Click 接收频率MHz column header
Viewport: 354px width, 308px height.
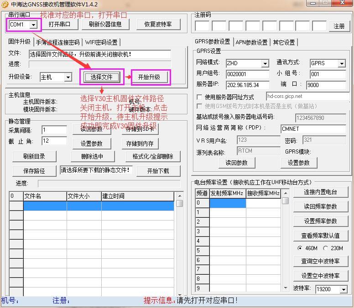click(264, 193)
